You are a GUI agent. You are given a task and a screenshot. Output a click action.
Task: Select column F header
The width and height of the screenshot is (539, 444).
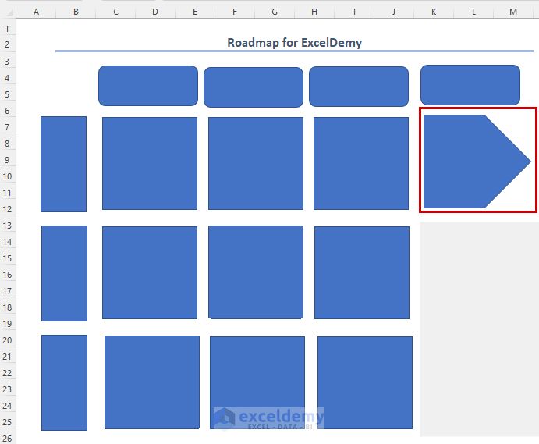(x=235, y=12)
